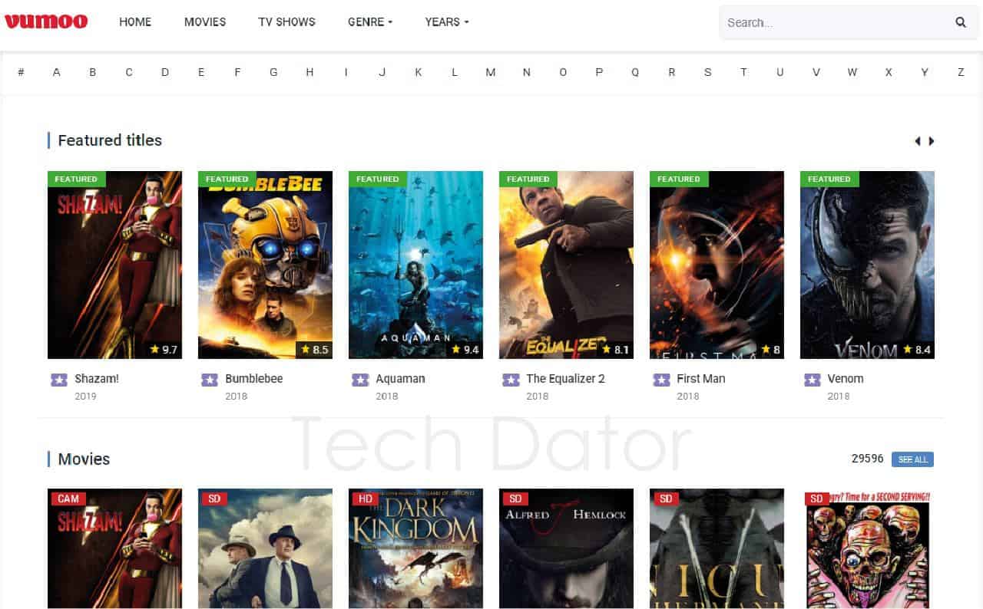This screenshot has height=609, width=983.
Task: Click the 8.4 star rating on Venom
Action: 916,350
